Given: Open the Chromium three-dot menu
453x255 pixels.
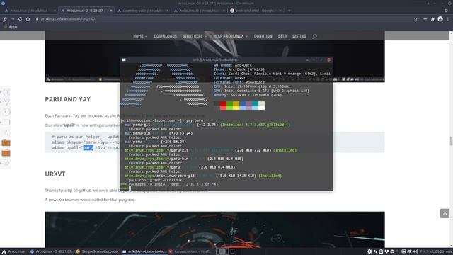Looking at the screenshot, I should (x=448, y=19).
